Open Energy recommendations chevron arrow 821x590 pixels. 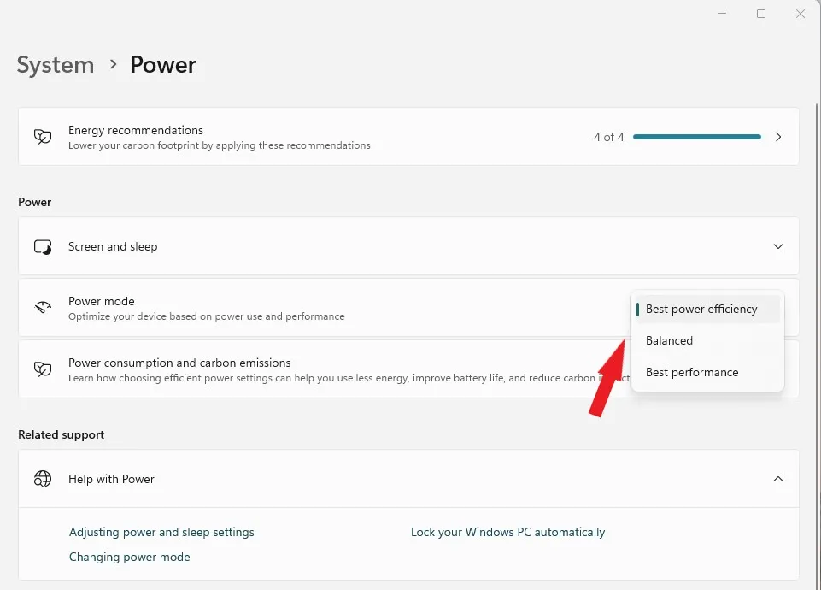tap(778, 137)
